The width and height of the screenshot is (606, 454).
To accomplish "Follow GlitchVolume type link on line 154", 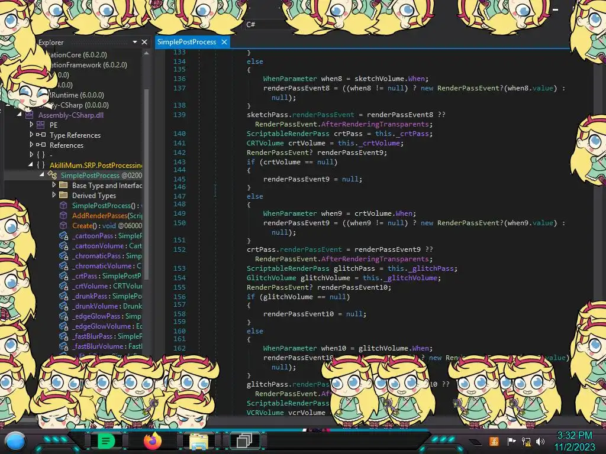I will click(271, 278).
